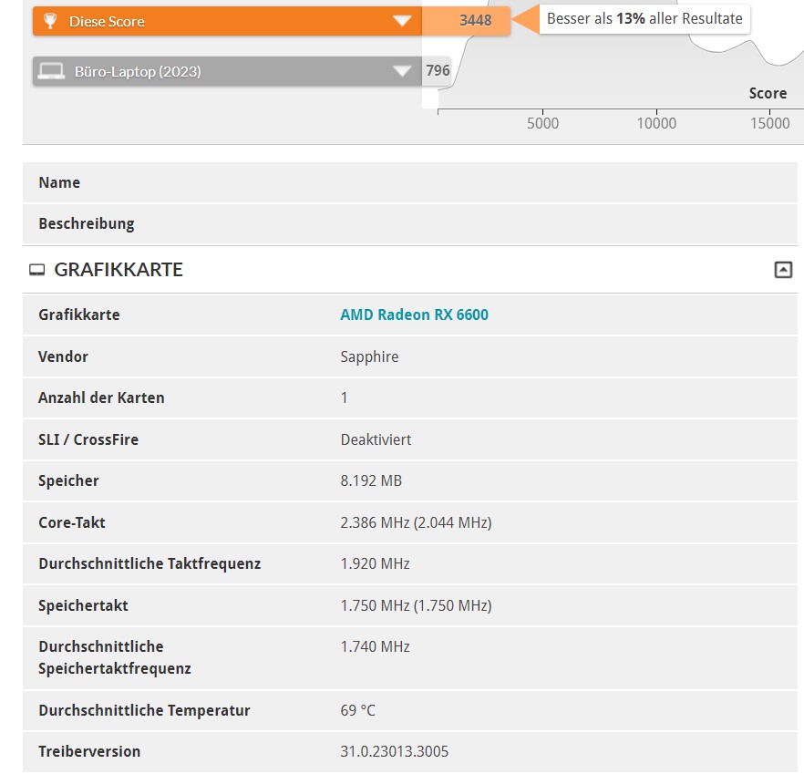The image size is (804, 774).
Task: Click the 1.740 MHz value
Action: tap(376, 646)
